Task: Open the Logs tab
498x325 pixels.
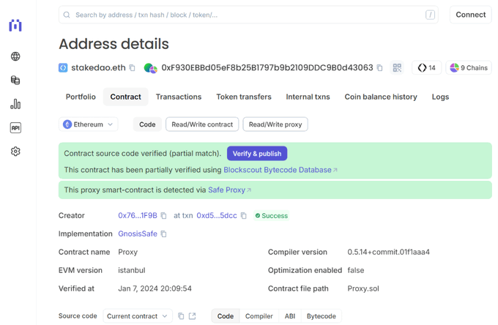Action: point(440,97)
